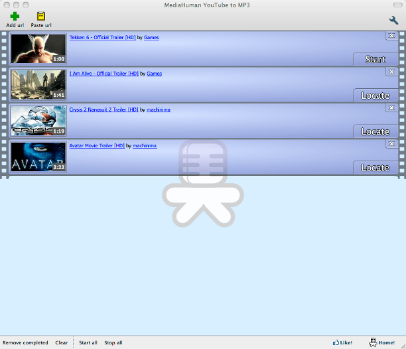Image resolution: width=406 pixels, height=349 pixels.
Task: Click the Home! mascot icon
Action: coord(373,342)
